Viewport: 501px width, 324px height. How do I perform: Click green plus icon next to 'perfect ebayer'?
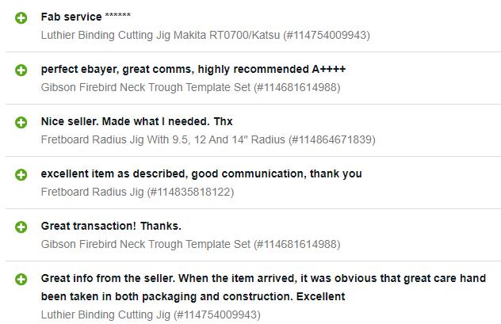tap(21, 70)
